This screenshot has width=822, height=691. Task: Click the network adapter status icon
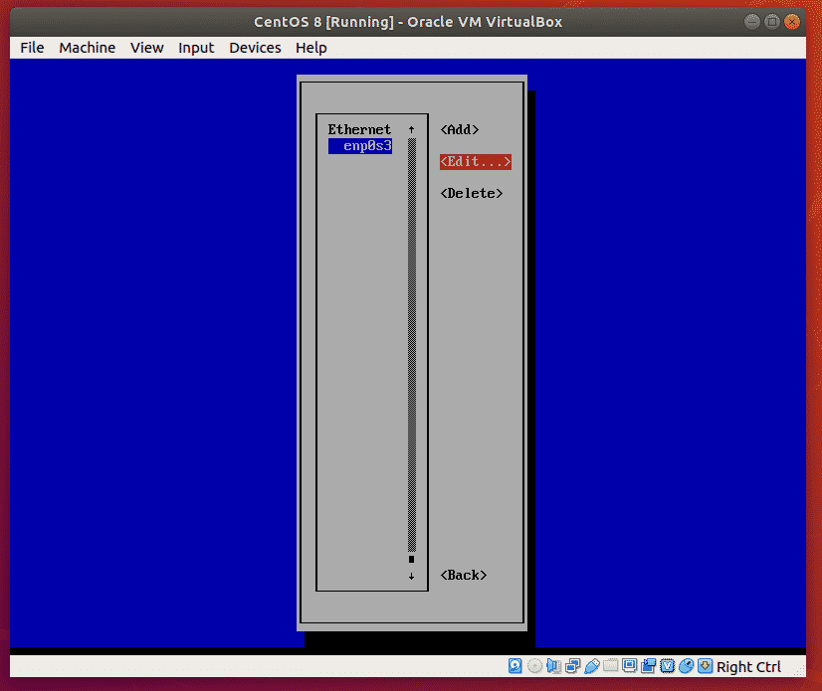572,666
